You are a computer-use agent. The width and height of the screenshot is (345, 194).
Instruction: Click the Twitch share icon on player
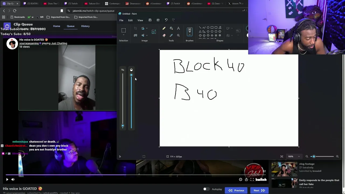[246, 179]
